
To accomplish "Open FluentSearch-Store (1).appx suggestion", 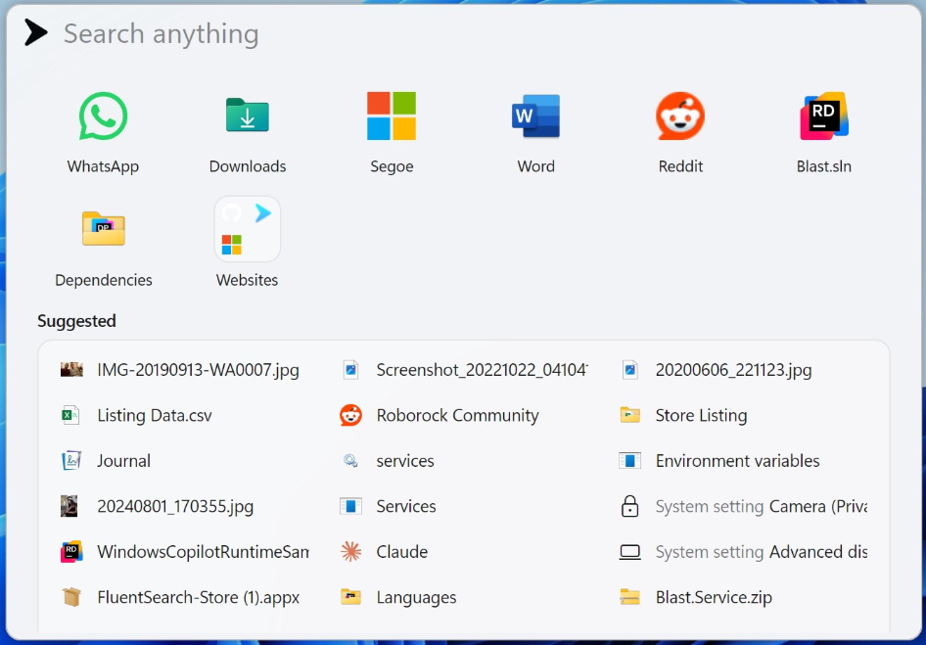I will pyautogui.click(x=199, y=598).
